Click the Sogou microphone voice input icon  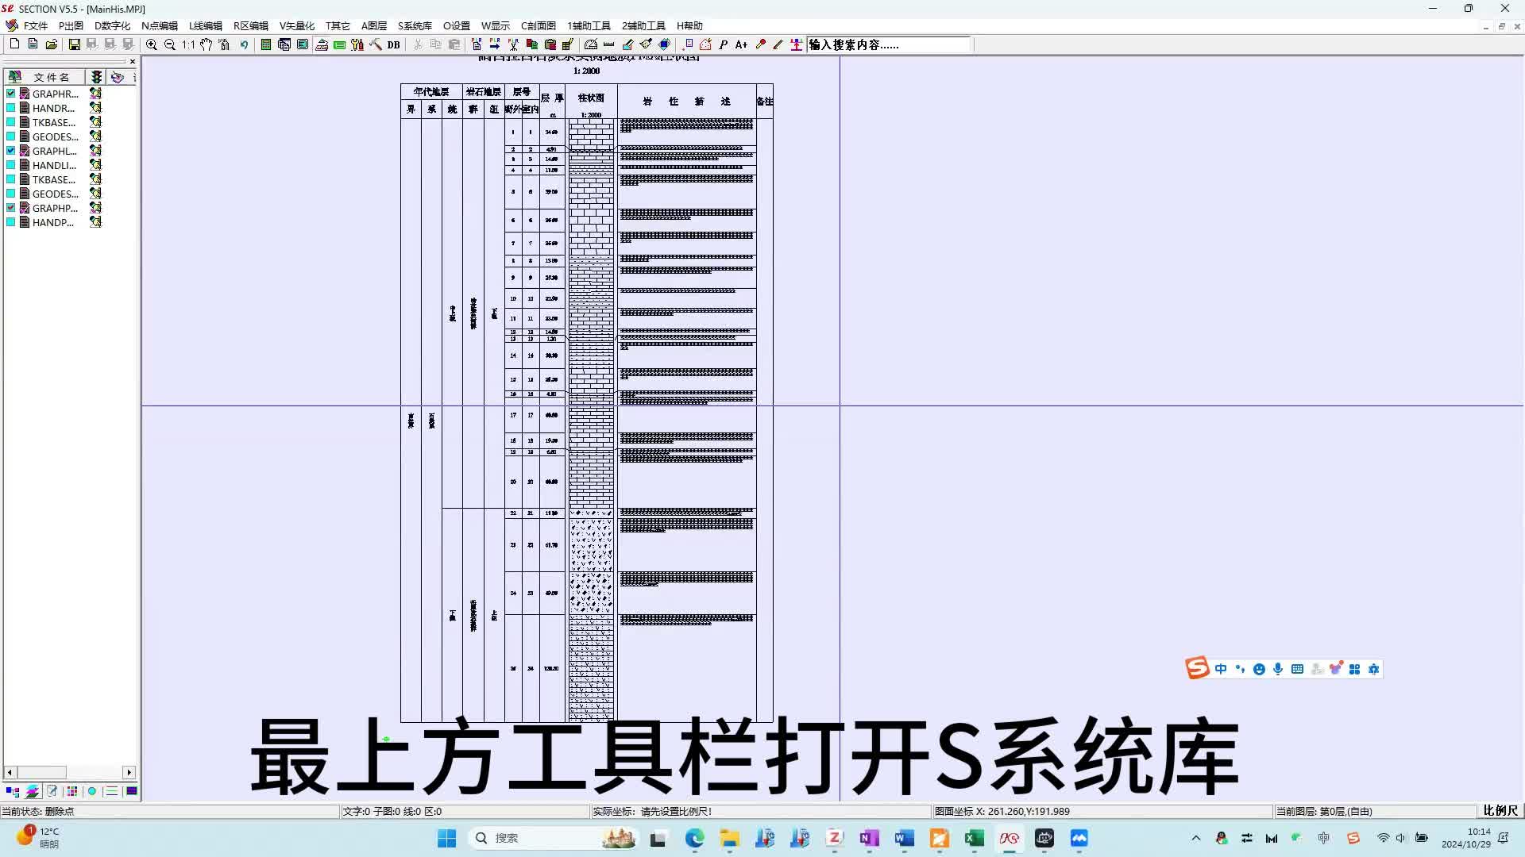(x=1278, y=669)
